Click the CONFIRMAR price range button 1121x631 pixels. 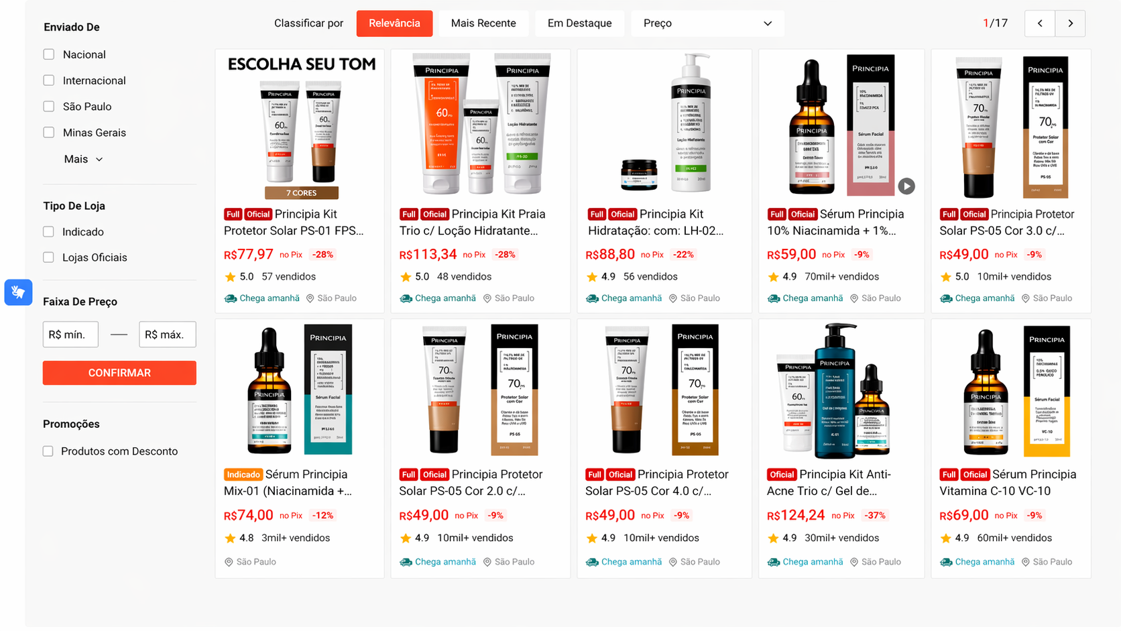click(x=119, y=373)
